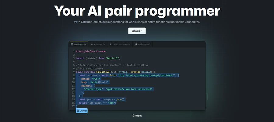Click the body: `text=${text}` line

click(95, 82)
